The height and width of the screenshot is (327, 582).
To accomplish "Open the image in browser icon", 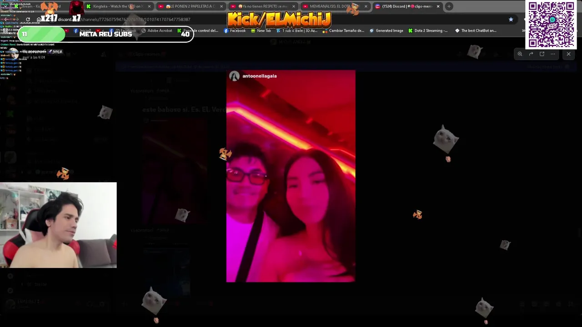I will (x=542, y=54).
